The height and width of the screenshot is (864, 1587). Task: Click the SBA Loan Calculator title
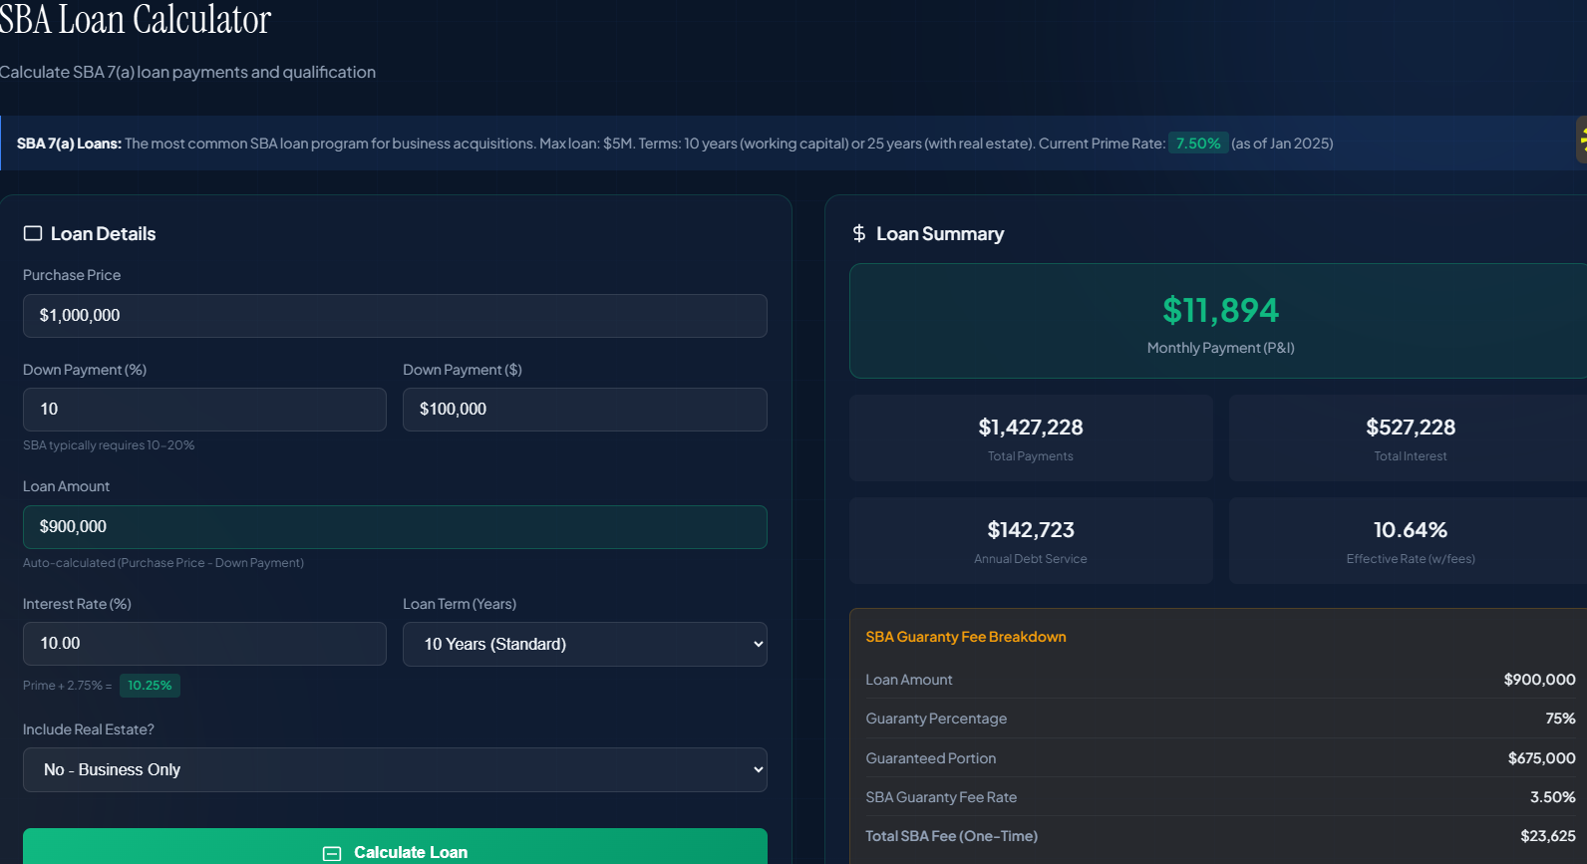point(136,19)
